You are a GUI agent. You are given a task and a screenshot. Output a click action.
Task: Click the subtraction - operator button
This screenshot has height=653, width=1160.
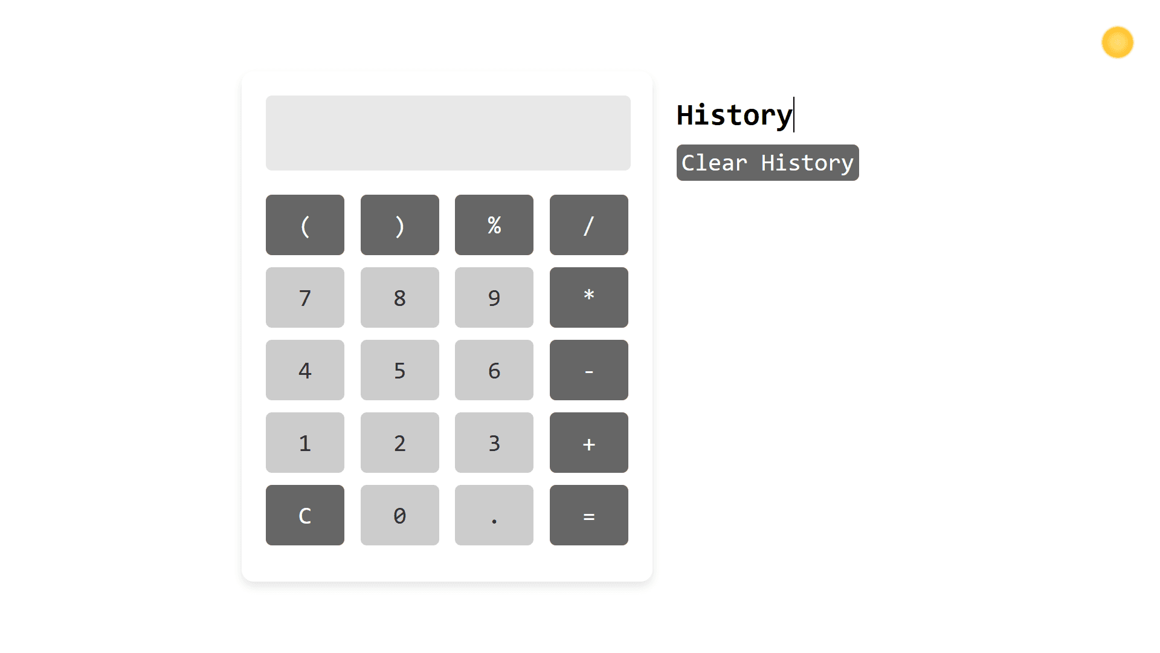coord(589,370)
